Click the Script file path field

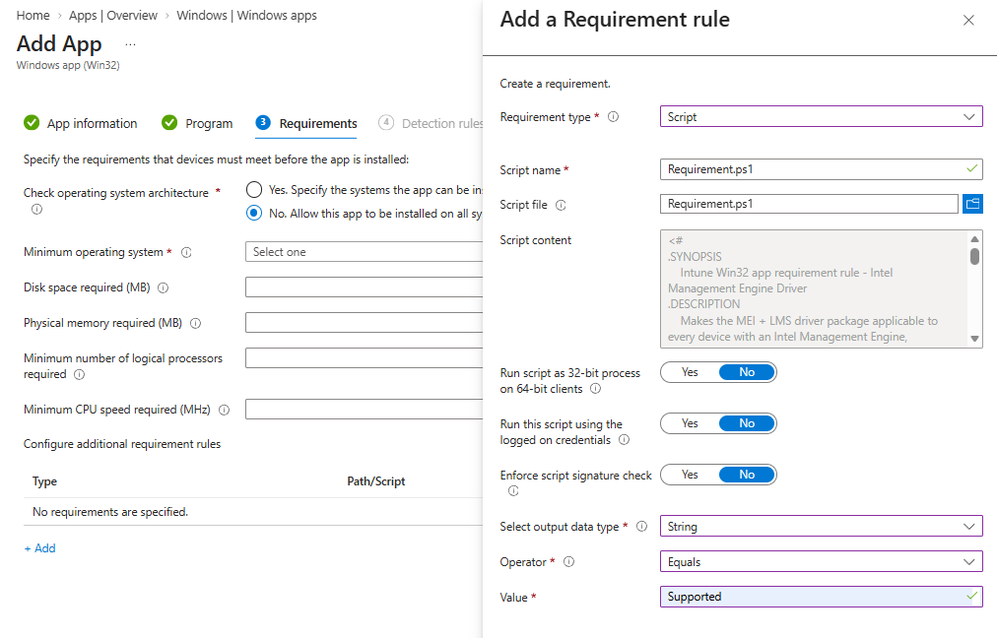pyautogui.click(x=809, y=204)
